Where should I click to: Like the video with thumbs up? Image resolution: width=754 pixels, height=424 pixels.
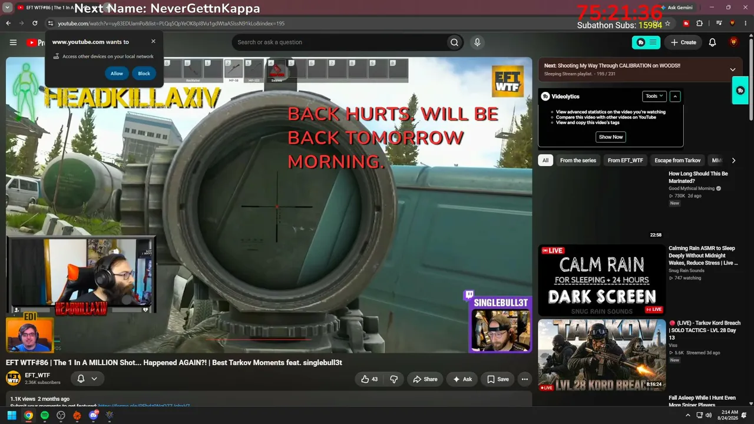369,379
